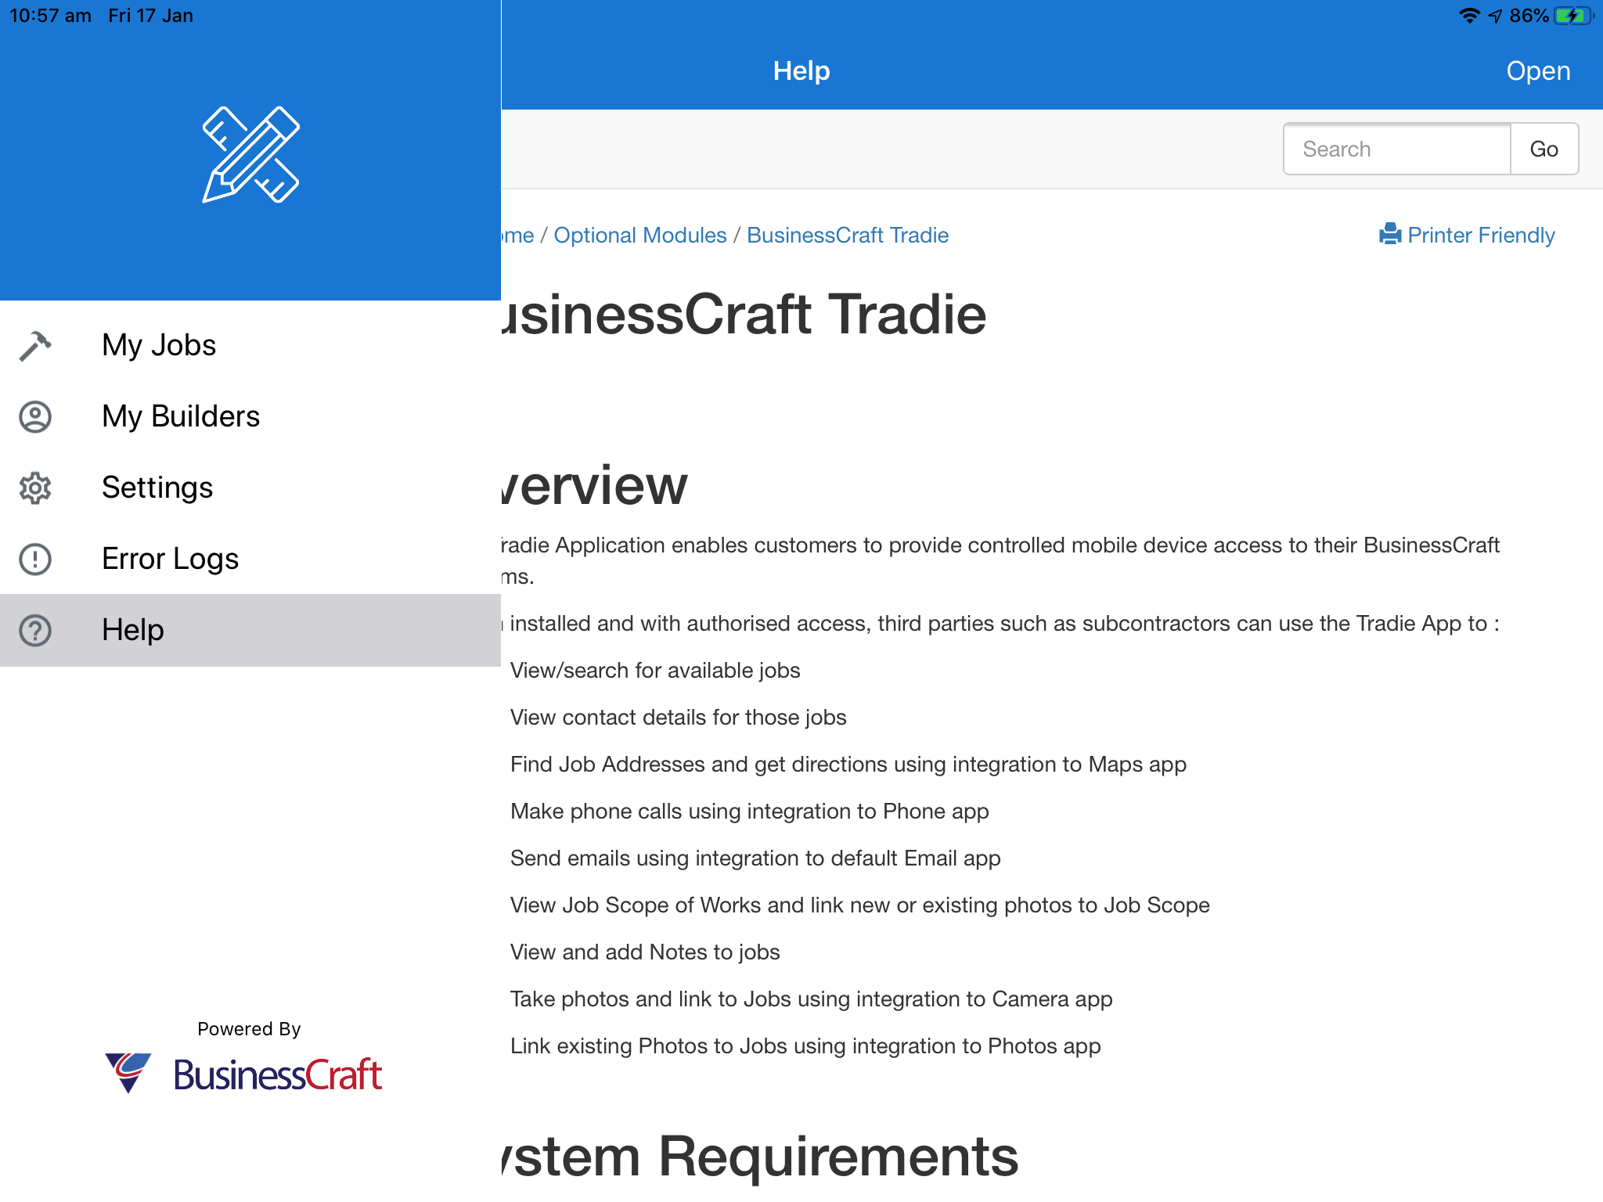
Task: Click the printer icon
Action: [x=1390, y=234]
